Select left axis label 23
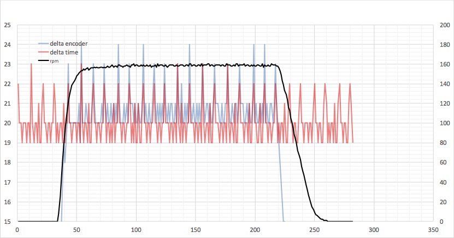The image size is (454, 238). coord(7,64)
